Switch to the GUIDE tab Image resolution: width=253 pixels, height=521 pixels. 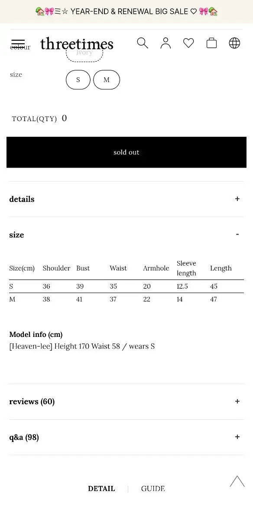(153, 489)
